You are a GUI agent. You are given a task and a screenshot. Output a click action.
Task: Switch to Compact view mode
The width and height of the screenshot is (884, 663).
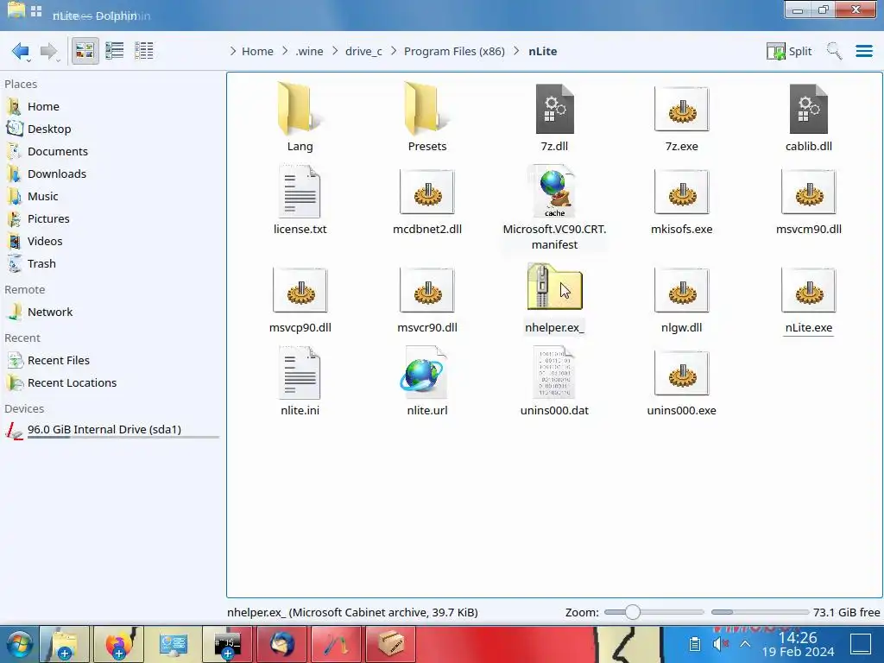[x=115, y=51]
